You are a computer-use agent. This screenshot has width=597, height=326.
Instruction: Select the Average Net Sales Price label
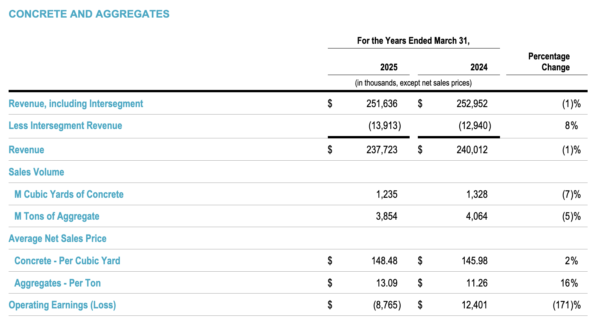(58, 238)
